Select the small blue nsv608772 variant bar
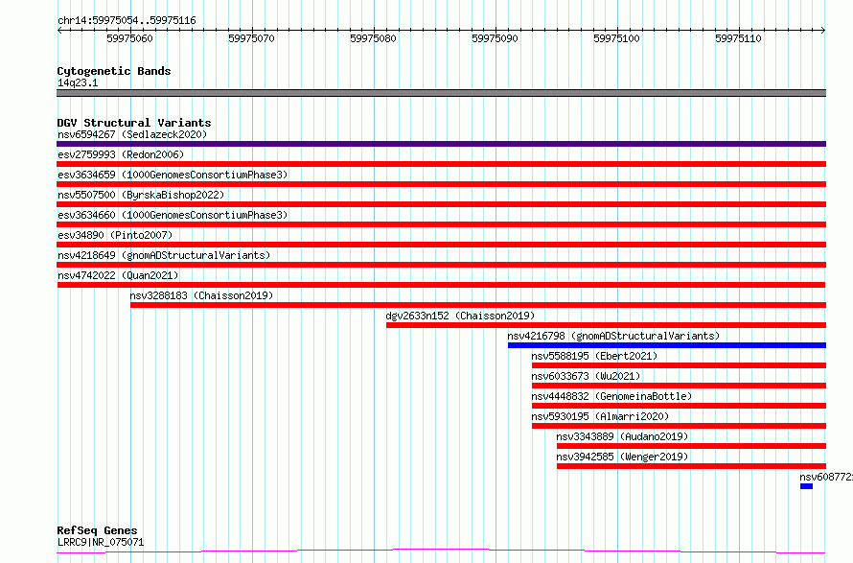Screen dimensions: 853x563 (x=806, y=486)
